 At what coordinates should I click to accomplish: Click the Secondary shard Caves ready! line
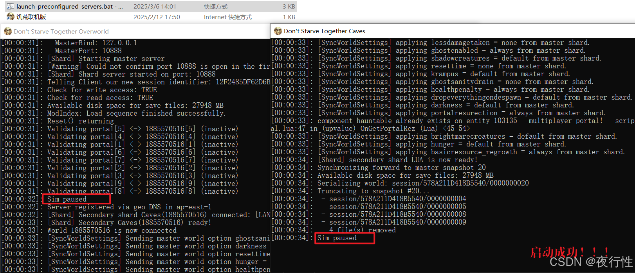pos(106,223)
